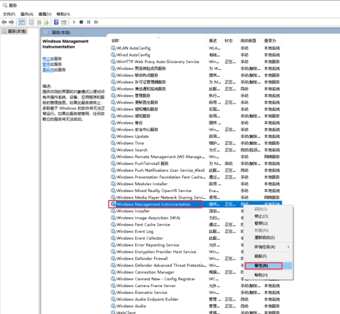This screenshot has height=314, width=340.
Task: Click gear icon of Windows Audio service
Action: [x=113, y=306]
